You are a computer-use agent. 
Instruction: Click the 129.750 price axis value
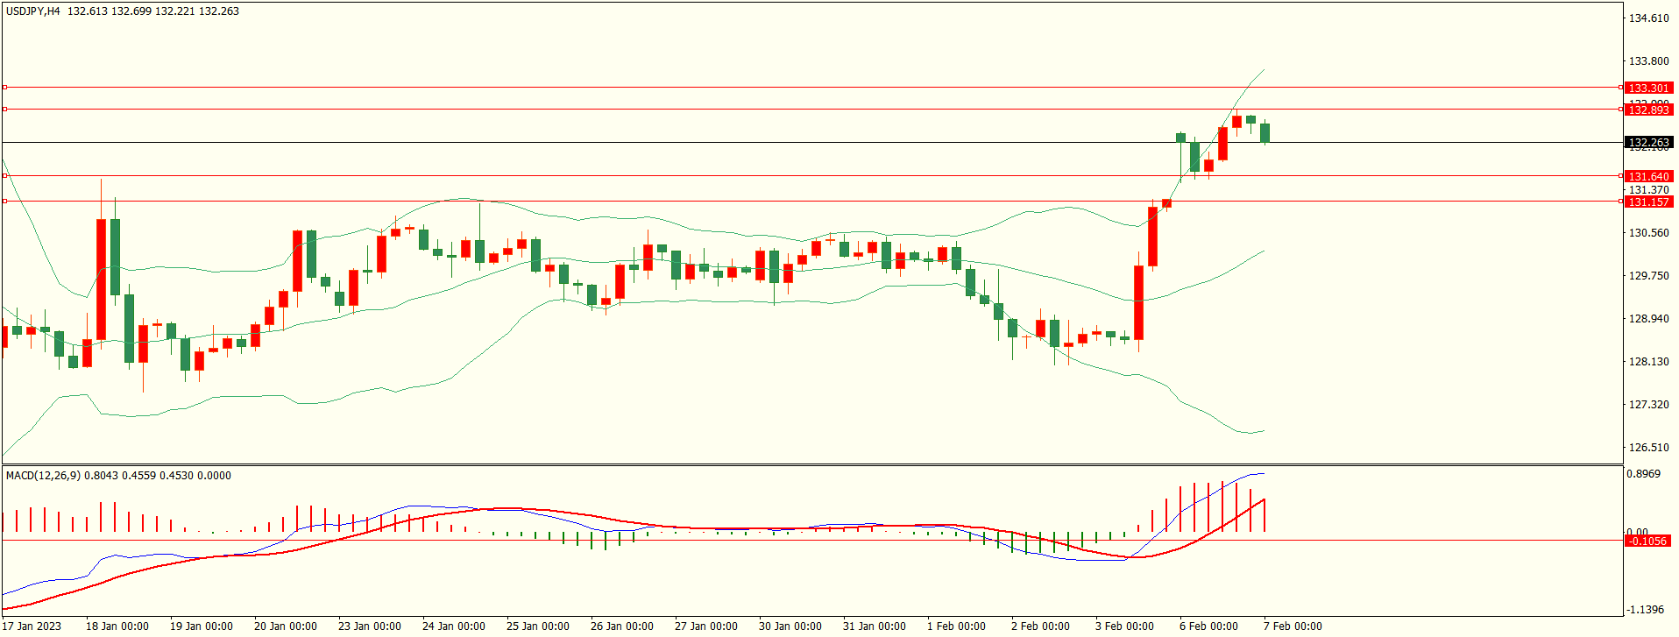(1648, 276)
